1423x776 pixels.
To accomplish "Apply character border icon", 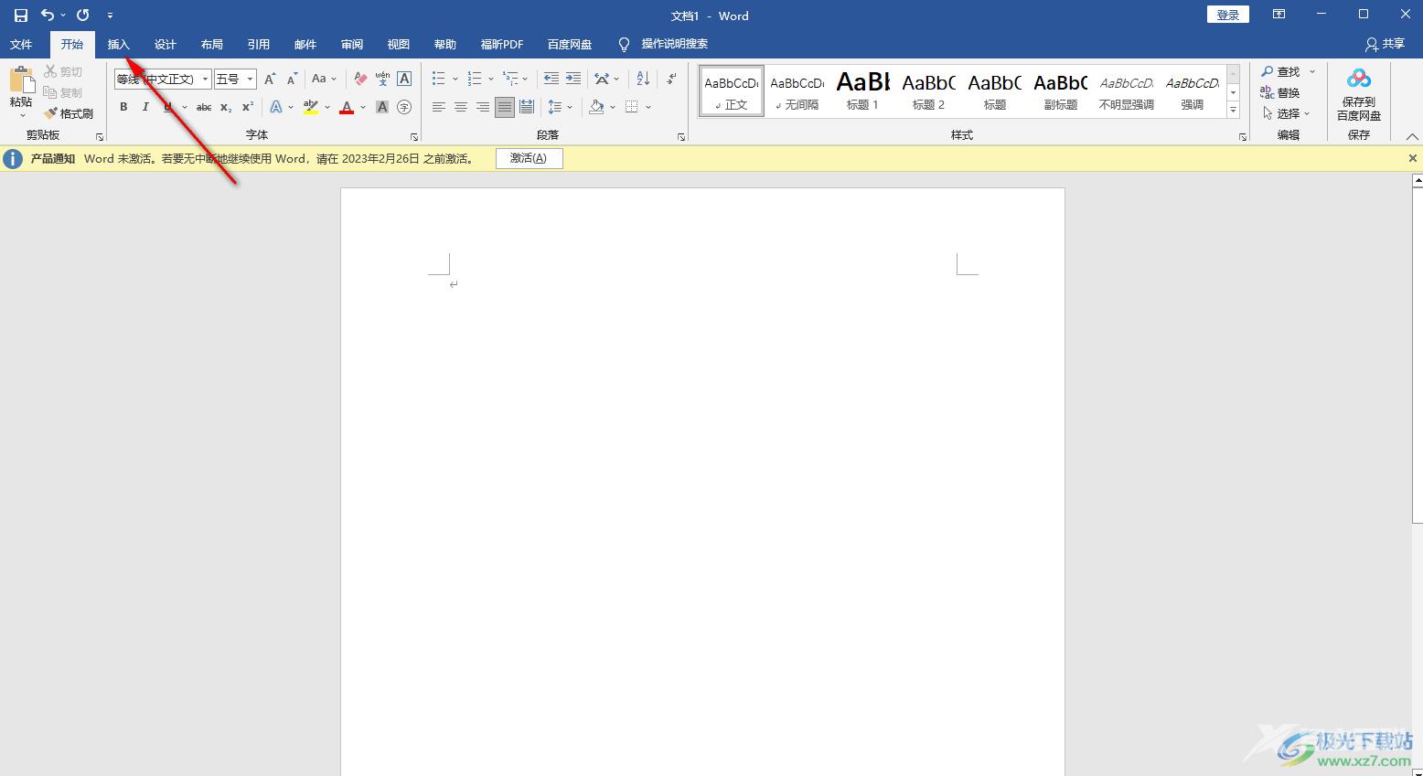I will pyautogui.click(x=404, y=79).
